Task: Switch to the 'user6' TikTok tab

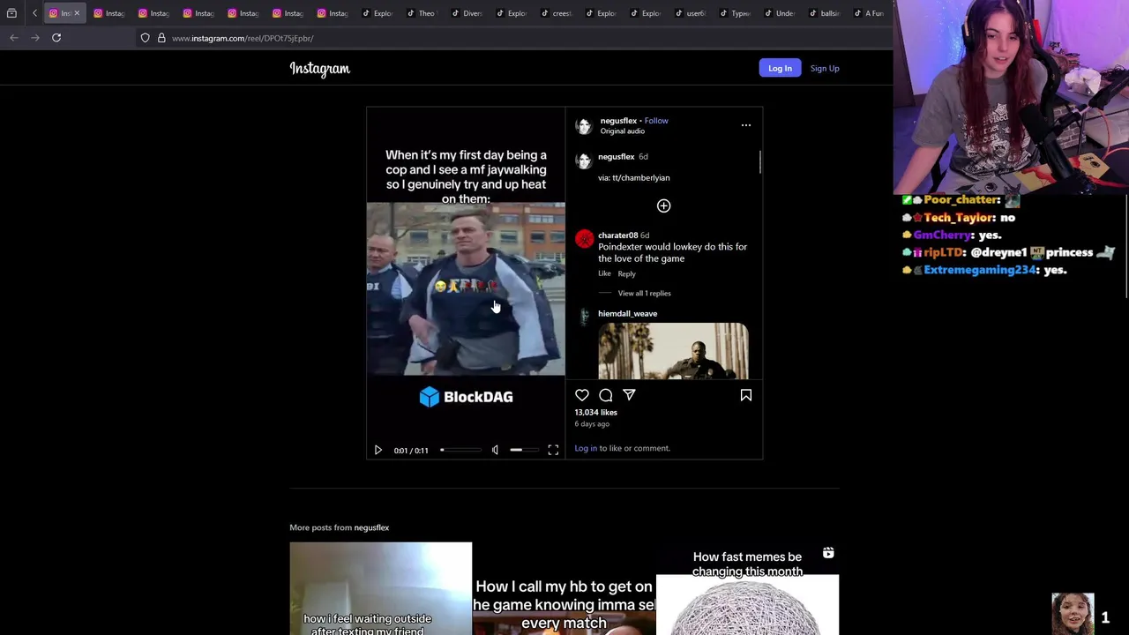Action: pyautogui.click(x=690, y=13)
